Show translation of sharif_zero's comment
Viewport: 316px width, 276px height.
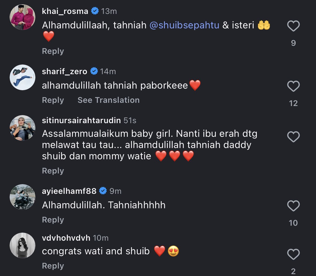coord(108,100)
